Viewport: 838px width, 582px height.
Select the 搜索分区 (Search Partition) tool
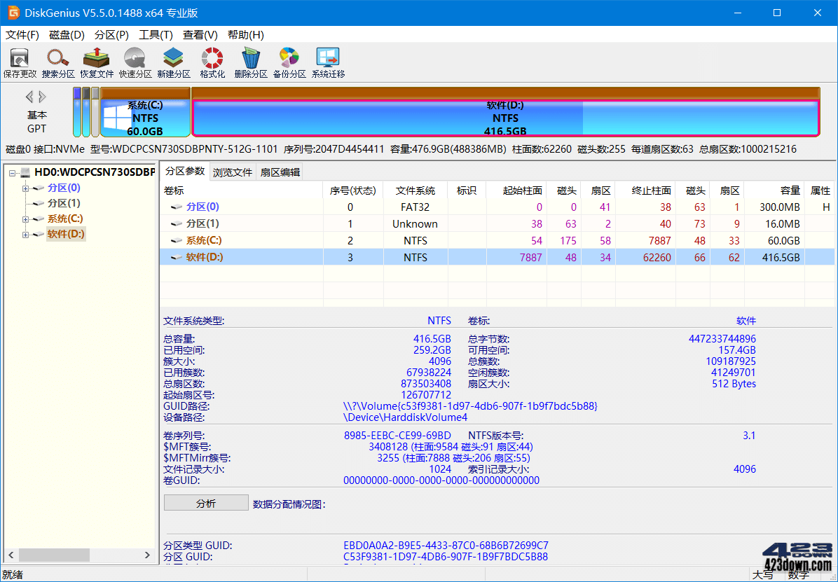[58, 62]
